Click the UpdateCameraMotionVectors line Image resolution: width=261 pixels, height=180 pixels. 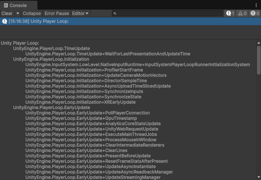[96, 75]
